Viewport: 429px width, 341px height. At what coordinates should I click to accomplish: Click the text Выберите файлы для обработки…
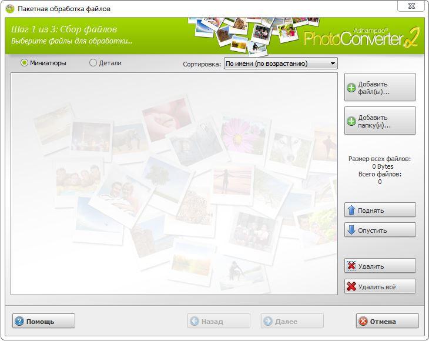(x=72, y=41)
